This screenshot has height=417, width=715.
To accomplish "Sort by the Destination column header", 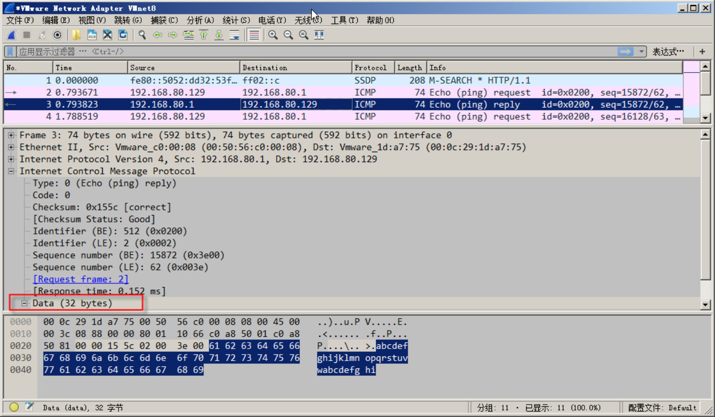I will point(296,67).
